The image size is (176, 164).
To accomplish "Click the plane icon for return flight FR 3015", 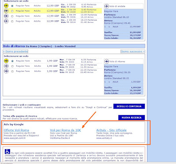I will 6,71.
